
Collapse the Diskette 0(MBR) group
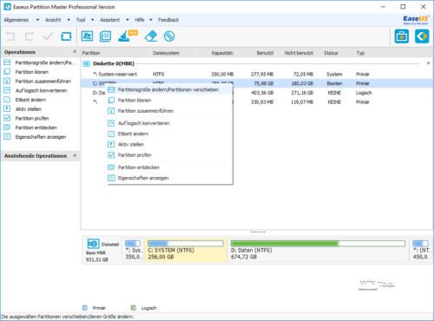click(x=428, y=63)
